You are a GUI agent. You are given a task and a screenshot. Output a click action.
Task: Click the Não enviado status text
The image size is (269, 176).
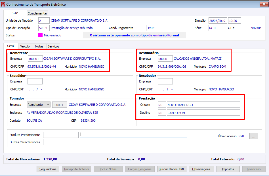[x=52, y=35]
